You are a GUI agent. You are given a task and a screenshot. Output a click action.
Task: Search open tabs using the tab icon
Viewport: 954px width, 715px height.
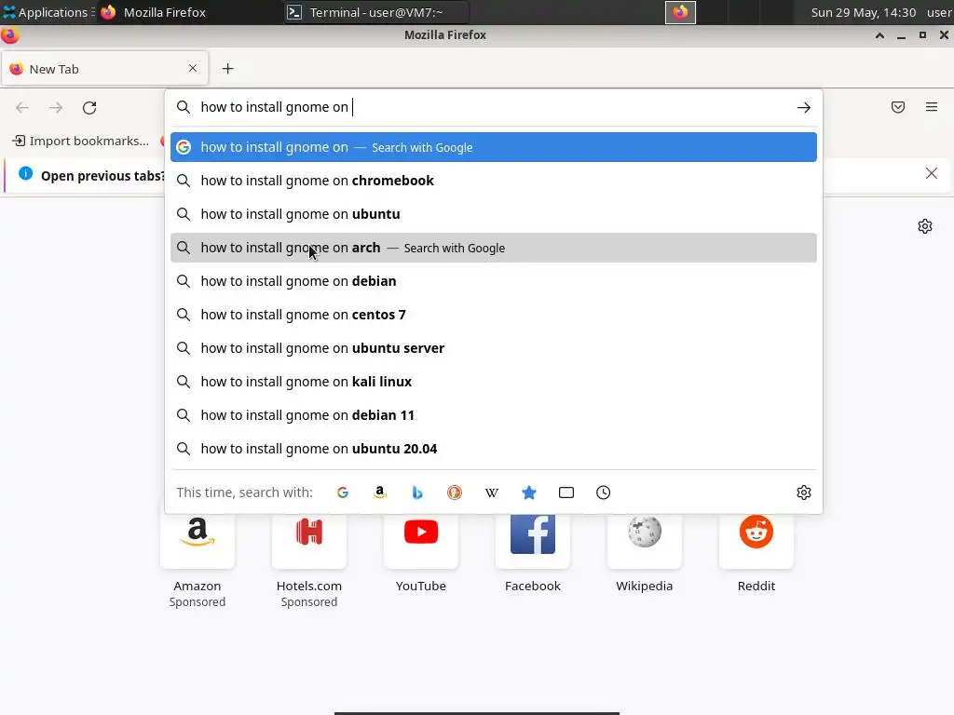click(x=566, y=492)
